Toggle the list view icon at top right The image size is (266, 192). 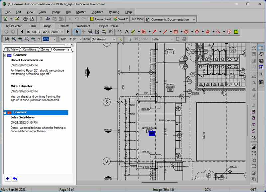[261, 48]
